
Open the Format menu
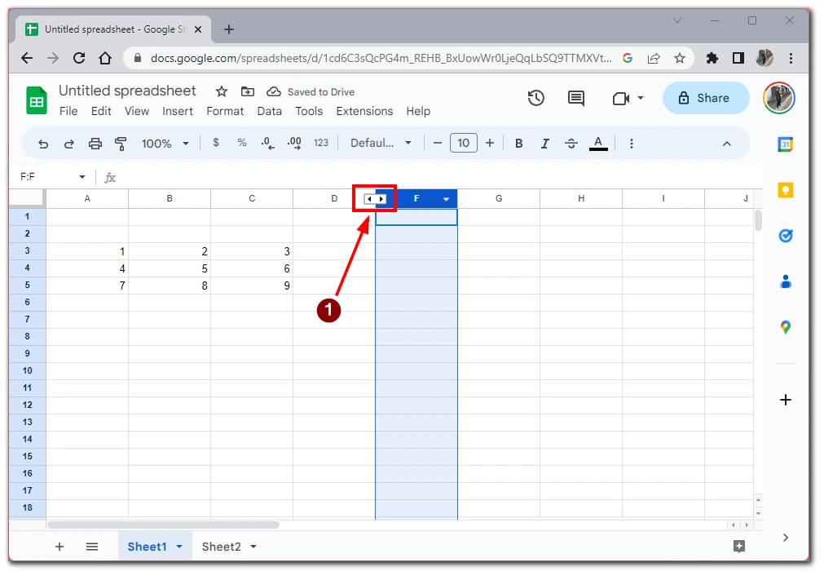coord(225,111)
